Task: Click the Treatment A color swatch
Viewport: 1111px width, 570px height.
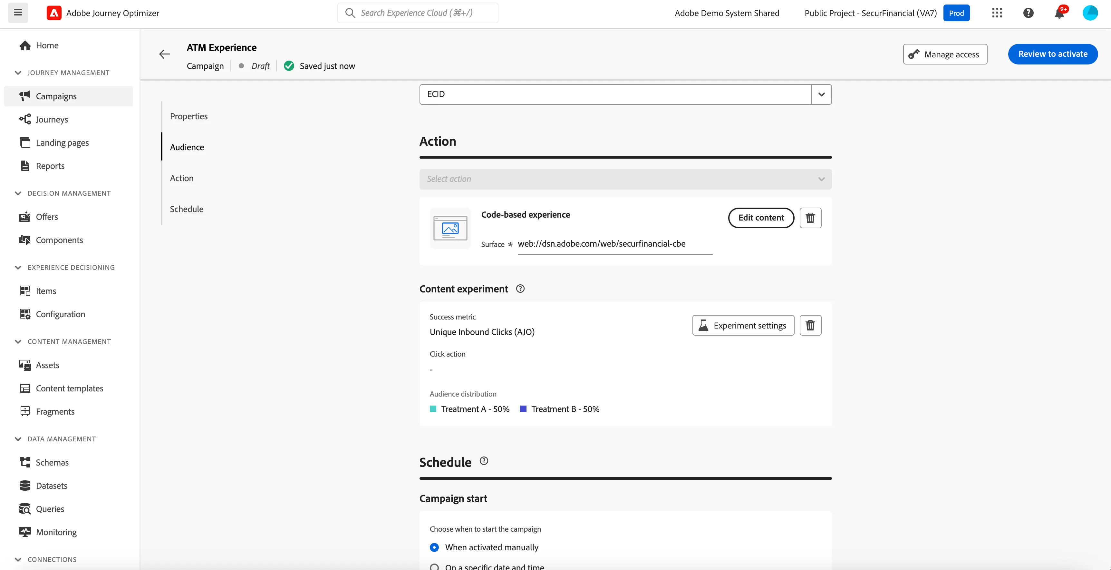Action: click(433, 409)
